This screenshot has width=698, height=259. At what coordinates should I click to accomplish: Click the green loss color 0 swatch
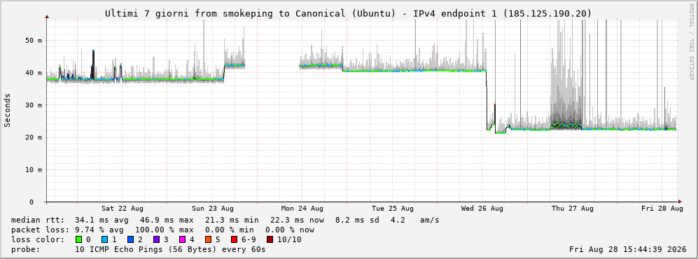[x=79, y=240]
